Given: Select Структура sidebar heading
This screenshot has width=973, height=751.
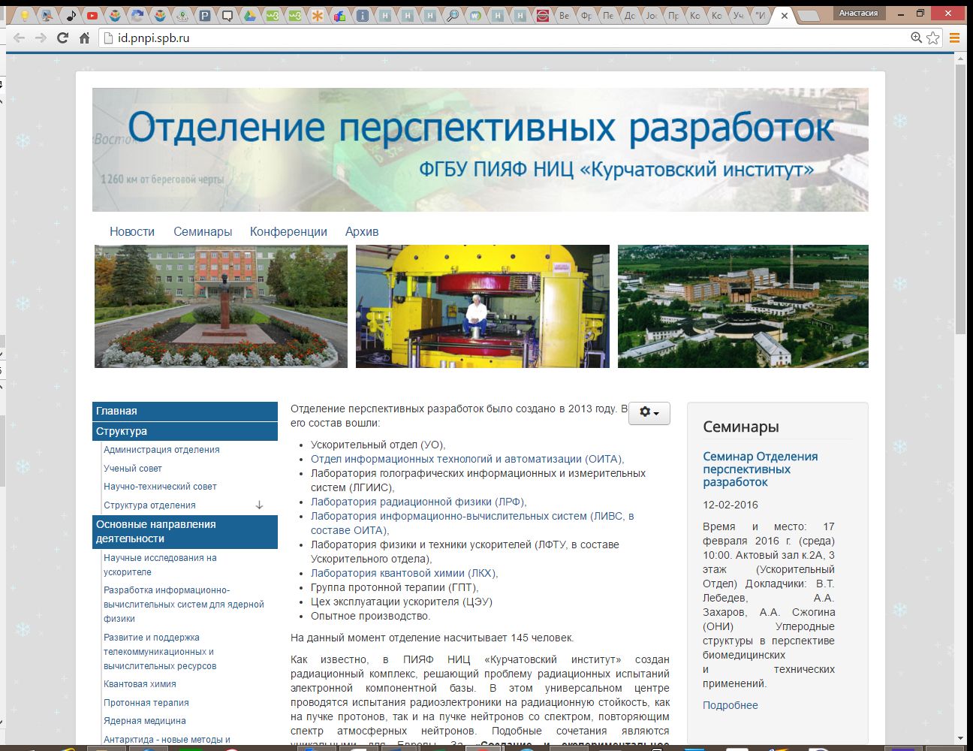Looking at the screenshot, I should (x=185, y=431).
